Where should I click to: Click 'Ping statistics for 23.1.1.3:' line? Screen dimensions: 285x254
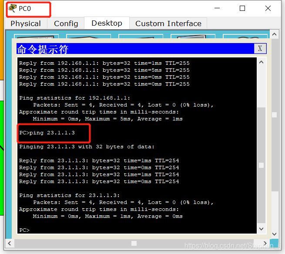pos(70,195)
